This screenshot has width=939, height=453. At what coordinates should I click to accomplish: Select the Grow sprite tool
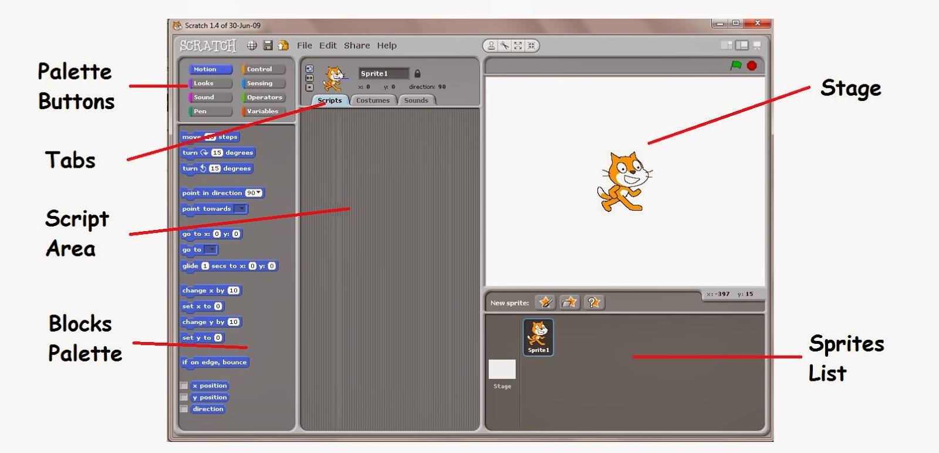point(518,45)
